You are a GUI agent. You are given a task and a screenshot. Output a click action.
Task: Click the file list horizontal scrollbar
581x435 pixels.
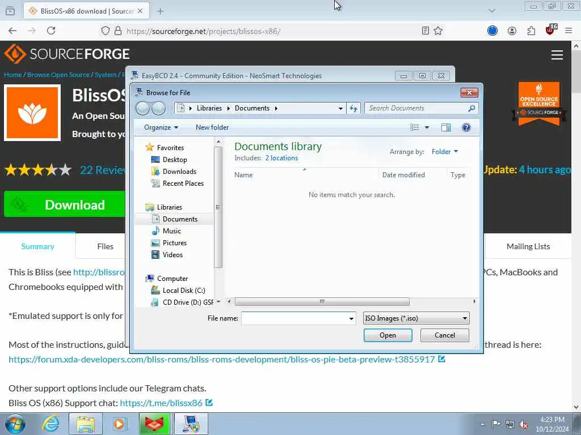tap(322, 302)
